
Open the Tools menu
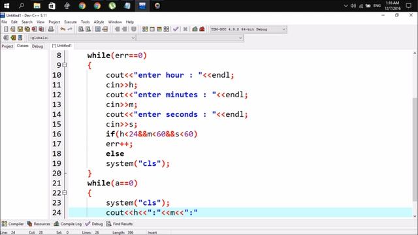click(x=86, y=22)
